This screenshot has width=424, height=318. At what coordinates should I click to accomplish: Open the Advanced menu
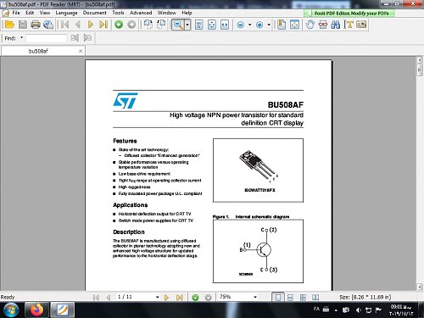click(x=141, y=13)
